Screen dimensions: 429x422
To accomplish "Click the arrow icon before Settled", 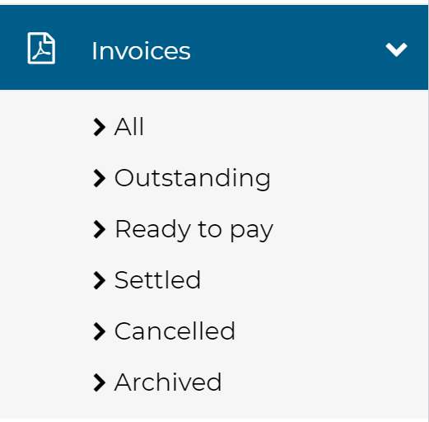I will [x=100, y=280].
